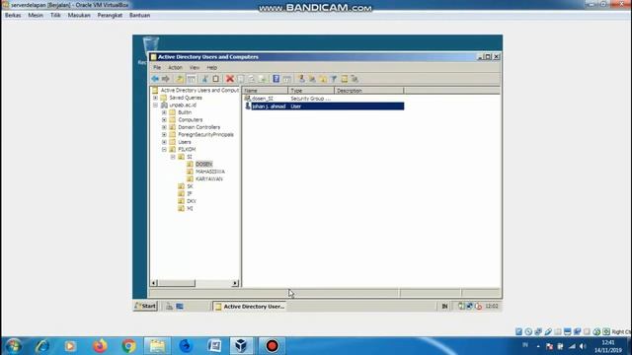
Task: Select the SK organizational unit
Action: 190,186
